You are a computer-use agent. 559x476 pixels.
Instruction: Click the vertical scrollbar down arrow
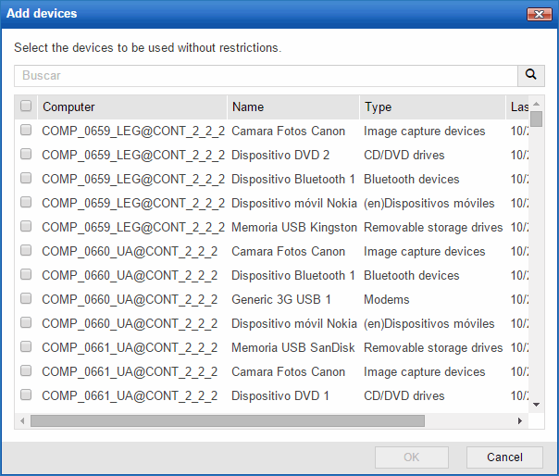coord(536,404)
